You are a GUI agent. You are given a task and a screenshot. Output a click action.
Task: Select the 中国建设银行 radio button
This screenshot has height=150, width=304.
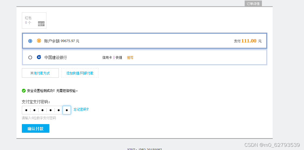tap(30, 57)
